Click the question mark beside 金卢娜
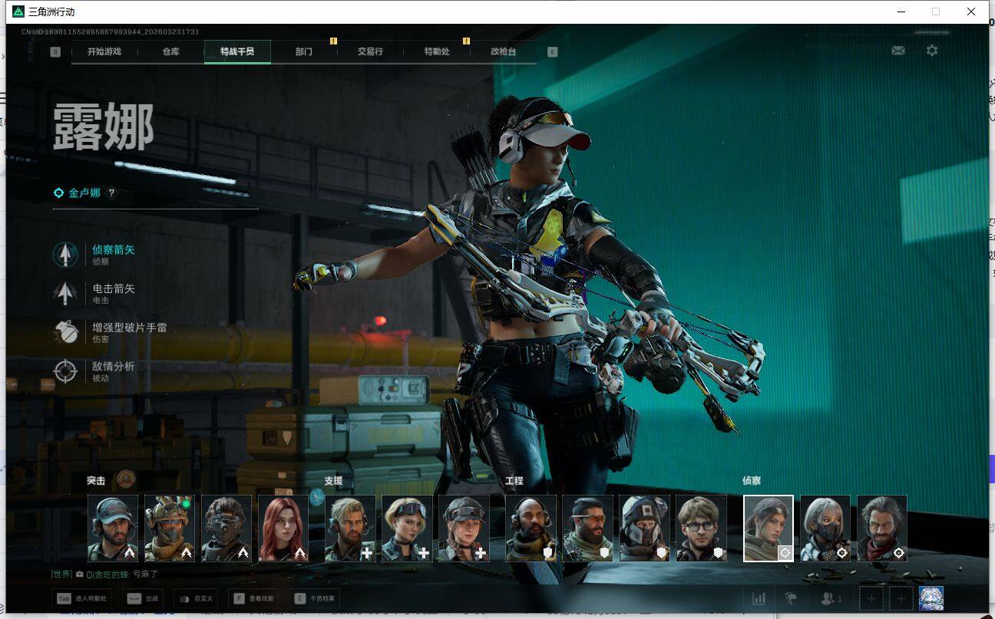This screenshot has height=619, width=995. click(111, 193)
